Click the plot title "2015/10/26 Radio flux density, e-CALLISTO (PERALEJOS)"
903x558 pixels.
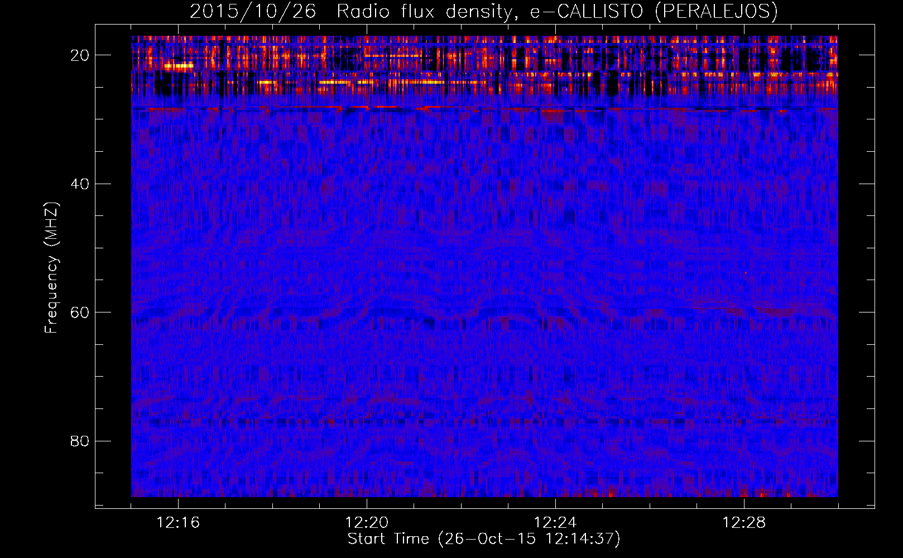(x=484, y=12)
